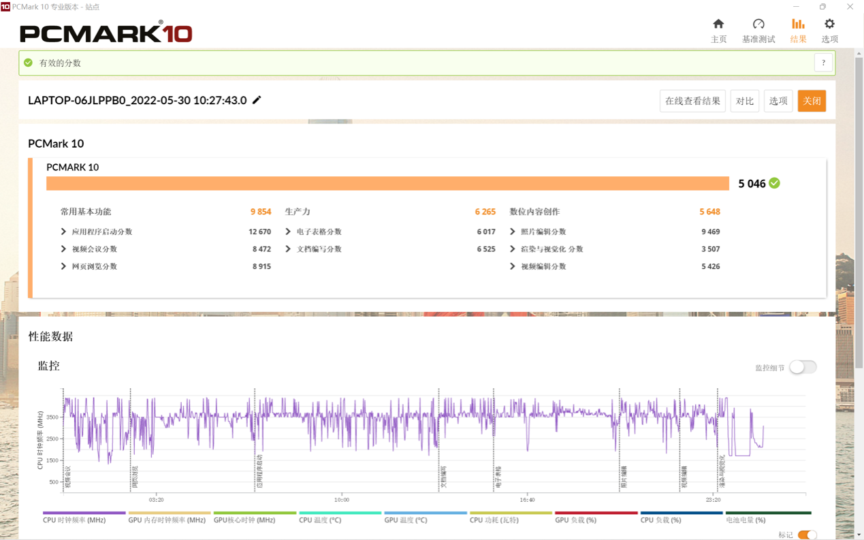The height and width of the screenshot is (540, 864).
Task: Toggle GPU 内存时钟频率 (MHz) legend swatch
Action: tap(169, 513)
